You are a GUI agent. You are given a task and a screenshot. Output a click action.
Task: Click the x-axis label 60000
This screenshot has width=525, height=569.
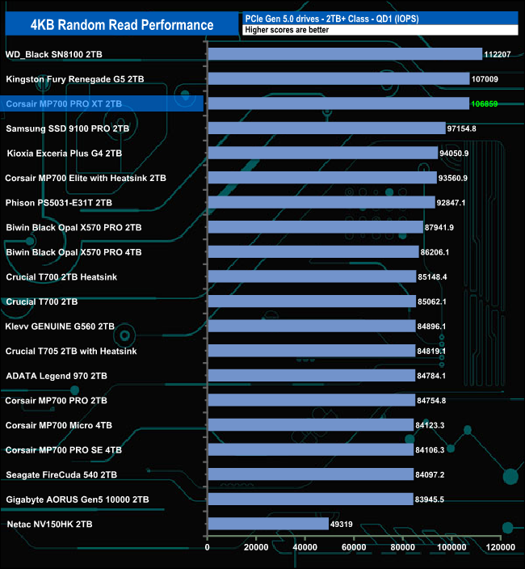(354, 547)
